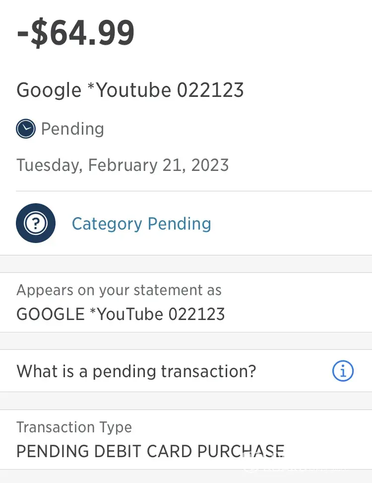The width and height of the screenshot is (372, 483).
Task: Click the minus sign before the amount
Action: (23, 34)
